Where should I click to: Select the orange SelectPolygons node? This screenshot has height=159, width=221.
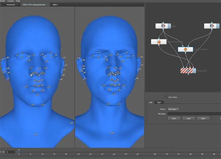coord(159,42)
